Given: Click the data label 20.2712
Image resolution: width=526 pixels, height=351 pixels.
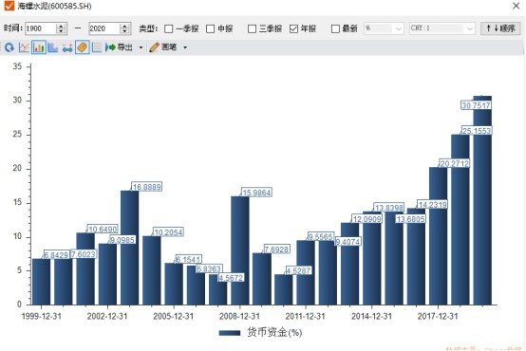Looking at the screenshot, I should [x=454, y=163].
